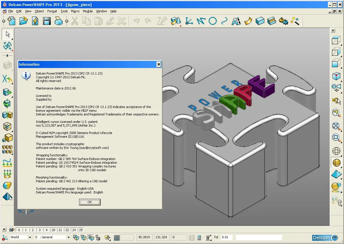Switch to level tab 20
This screenshot has width=344, height=244.
pos(53,230)
